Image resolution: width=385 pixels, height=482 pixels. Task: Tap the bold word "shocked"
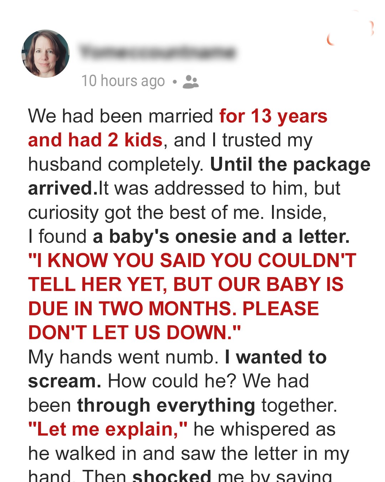[x=171, y=476]
